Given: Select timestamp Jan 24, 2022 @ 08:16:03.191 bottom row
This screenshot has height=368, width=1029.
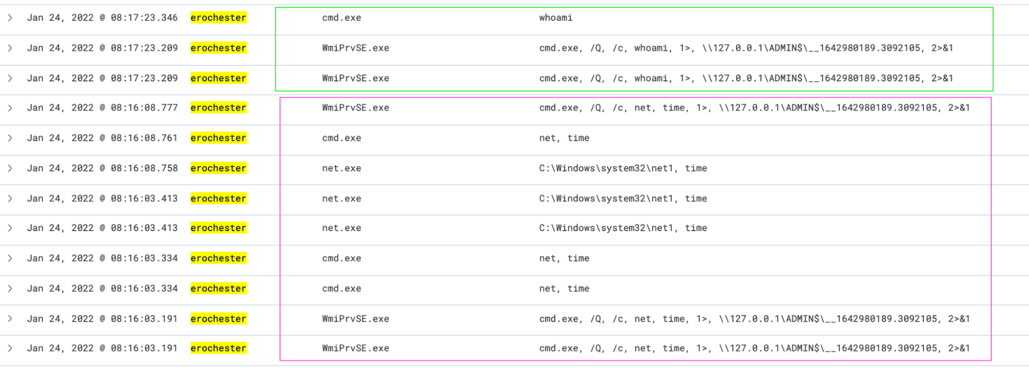Looking at the screenshot, I should click(102, 348).
